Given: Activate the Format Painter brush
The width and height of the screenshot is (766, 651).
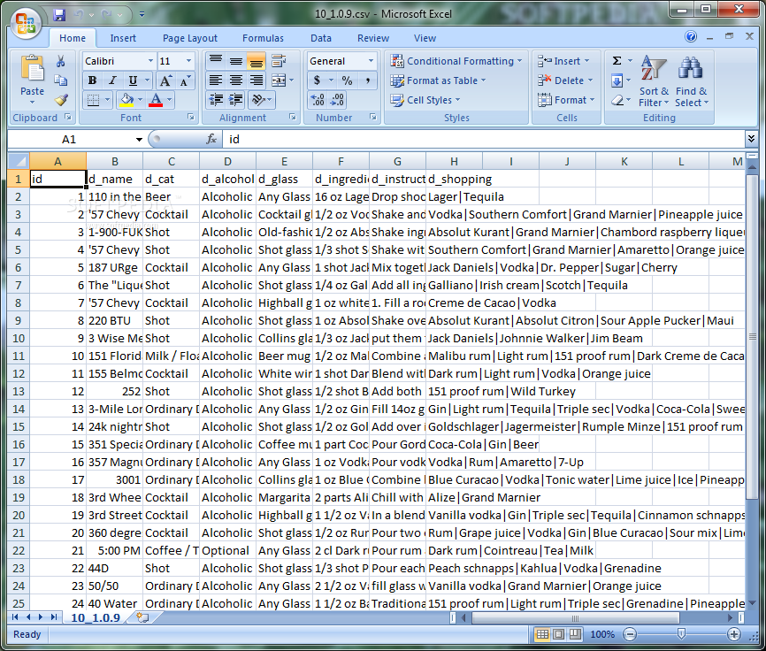Looking at the screenshot, I should coord(60,100).
